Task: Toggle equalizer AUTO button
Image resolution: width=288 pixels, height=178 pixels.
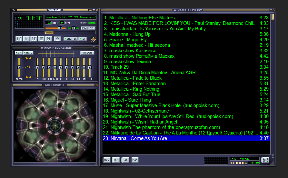Action: (x=28, y=53)
